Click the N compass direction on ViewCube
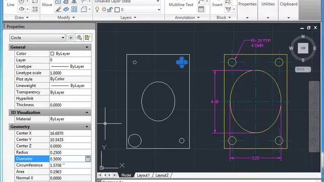 pos(303,36)
